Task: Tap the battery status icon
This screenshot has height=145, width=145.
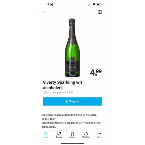Action: click(x=99, y=4)
